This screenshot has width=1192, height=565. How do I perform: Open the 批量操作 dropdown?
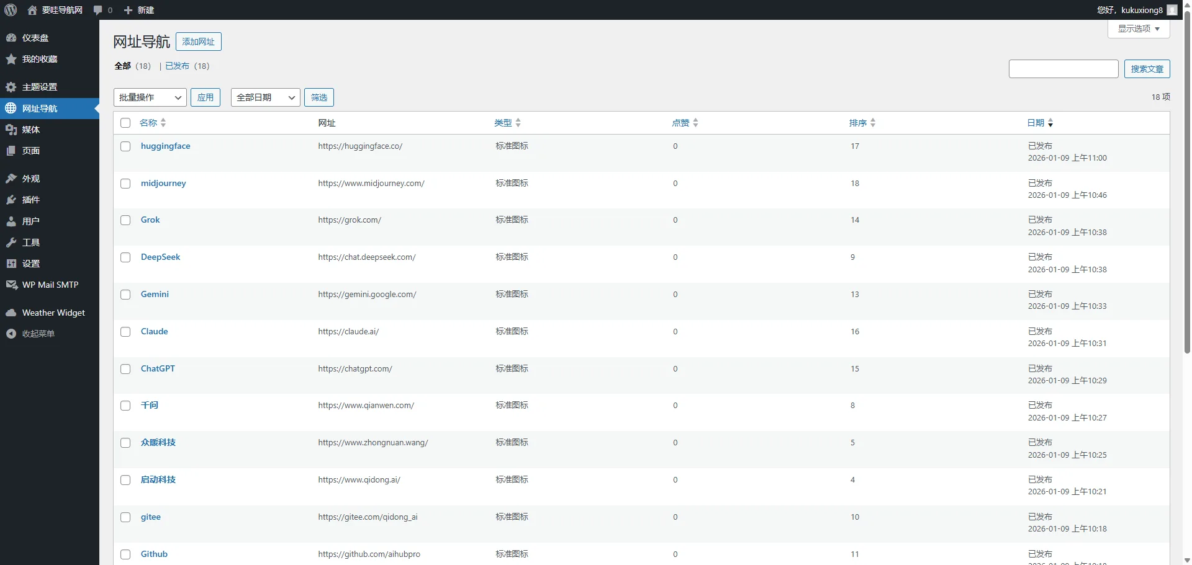pyautogui.click(x=149, y=97)
